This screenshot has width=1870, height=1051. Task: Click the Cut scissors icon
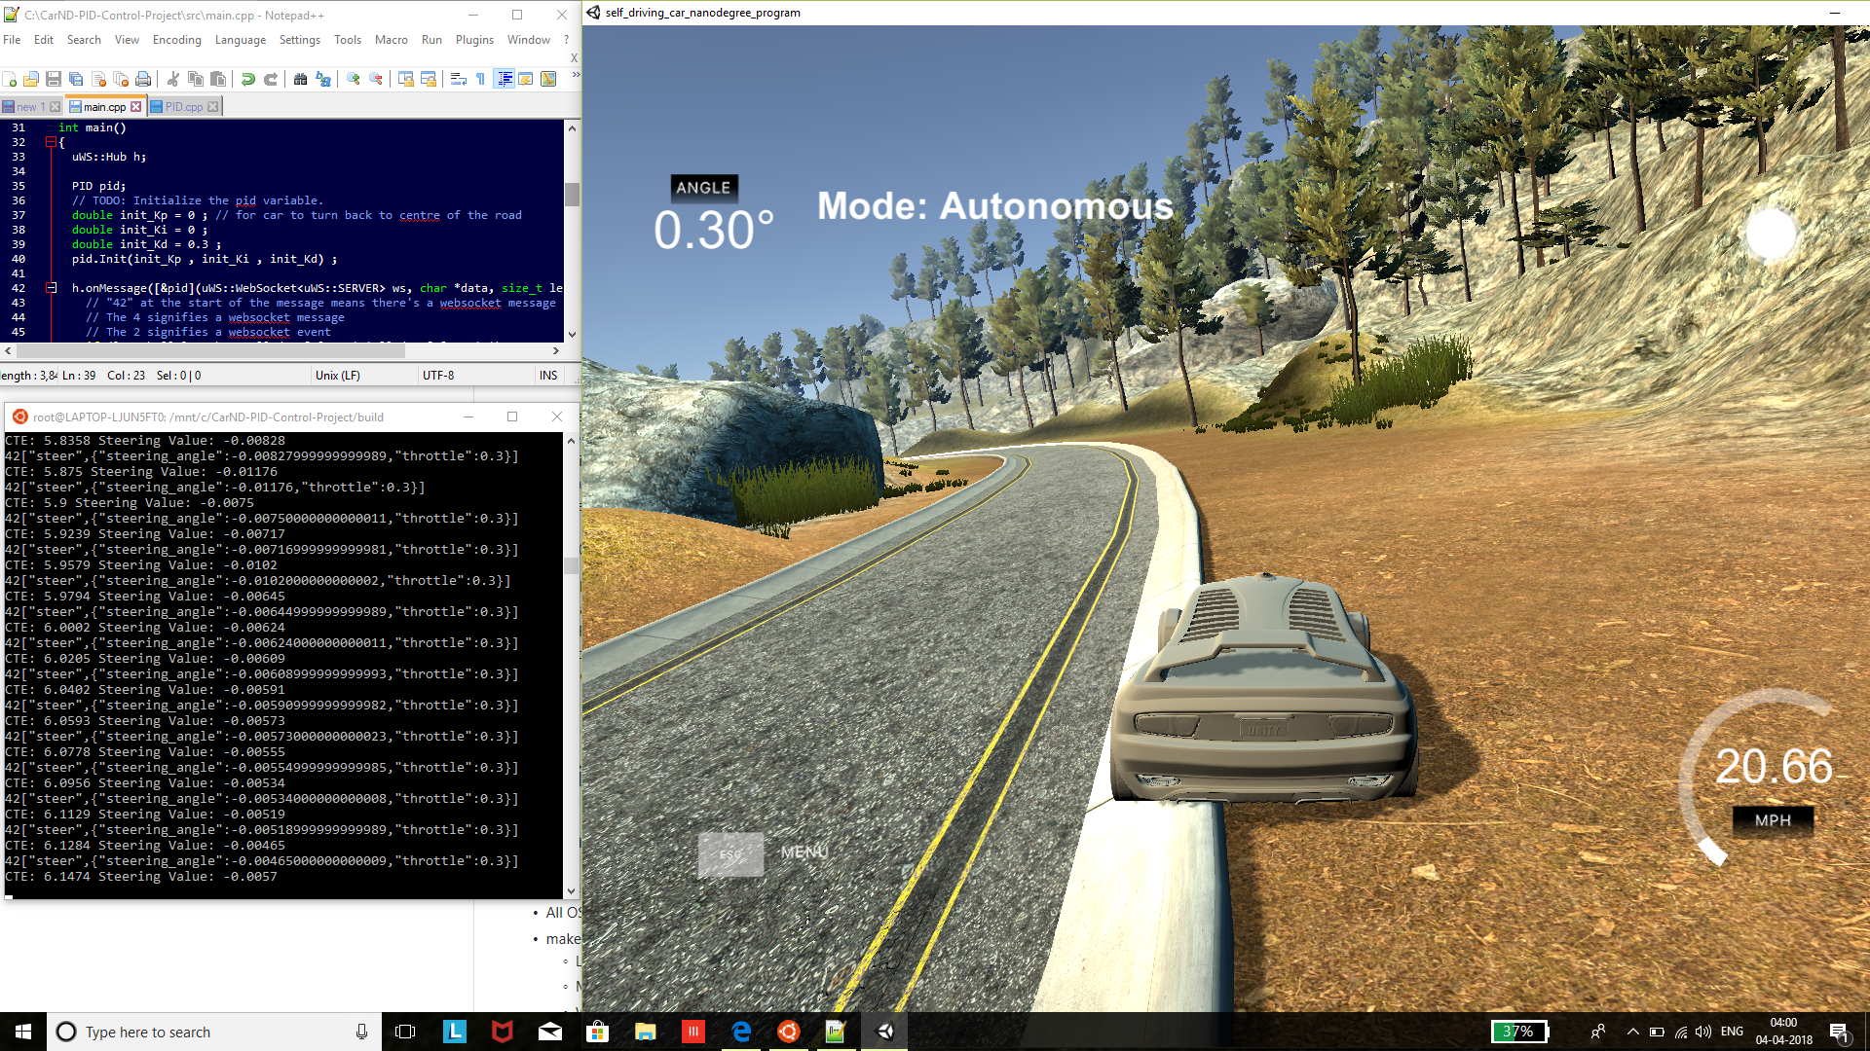[x=173, y=79]
